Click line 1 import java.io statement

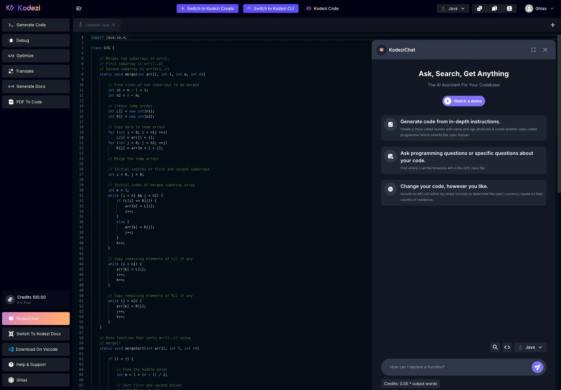click(x=109, y=37)
